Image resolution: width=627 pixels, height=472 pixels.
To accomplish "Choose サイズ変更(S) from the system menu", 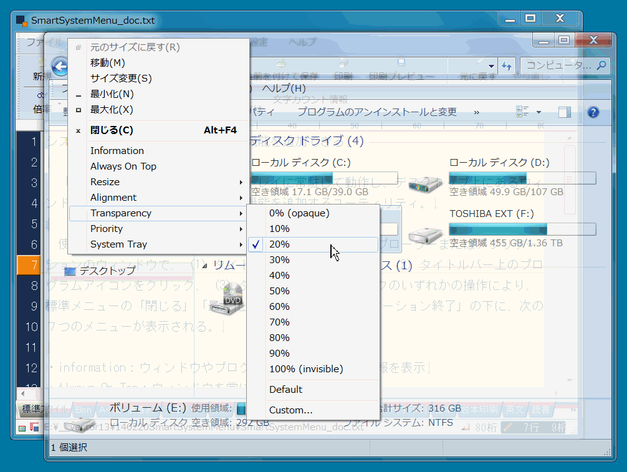I will point(158,78).
